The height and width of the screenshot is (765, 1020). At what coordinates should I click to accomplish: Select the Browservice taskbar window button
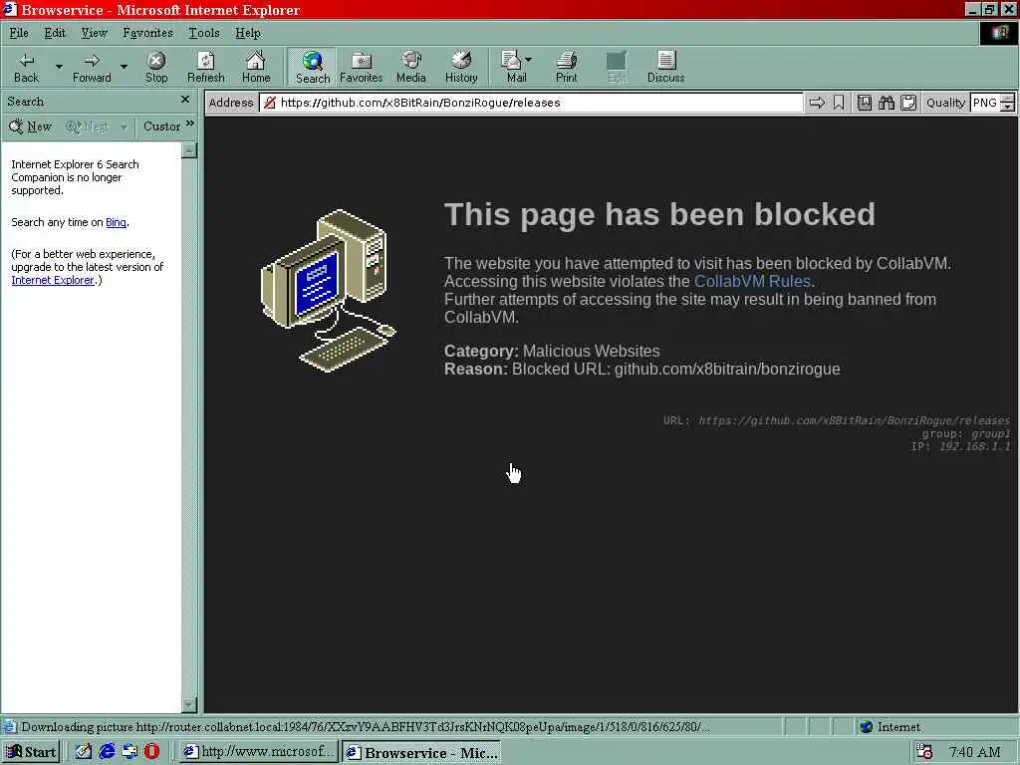coord(421,752)
